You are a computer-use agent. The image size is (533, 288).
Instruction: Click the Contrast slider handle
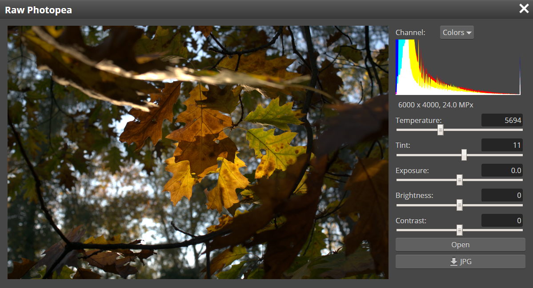pos(460,230)
